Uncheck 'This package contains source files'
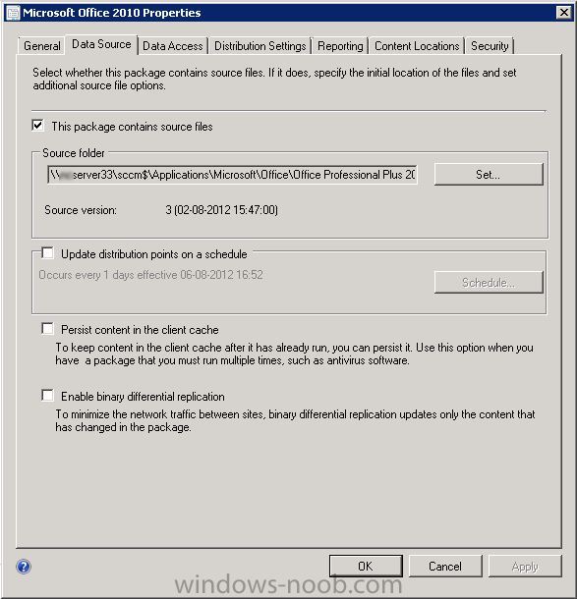 coord(38,126)
